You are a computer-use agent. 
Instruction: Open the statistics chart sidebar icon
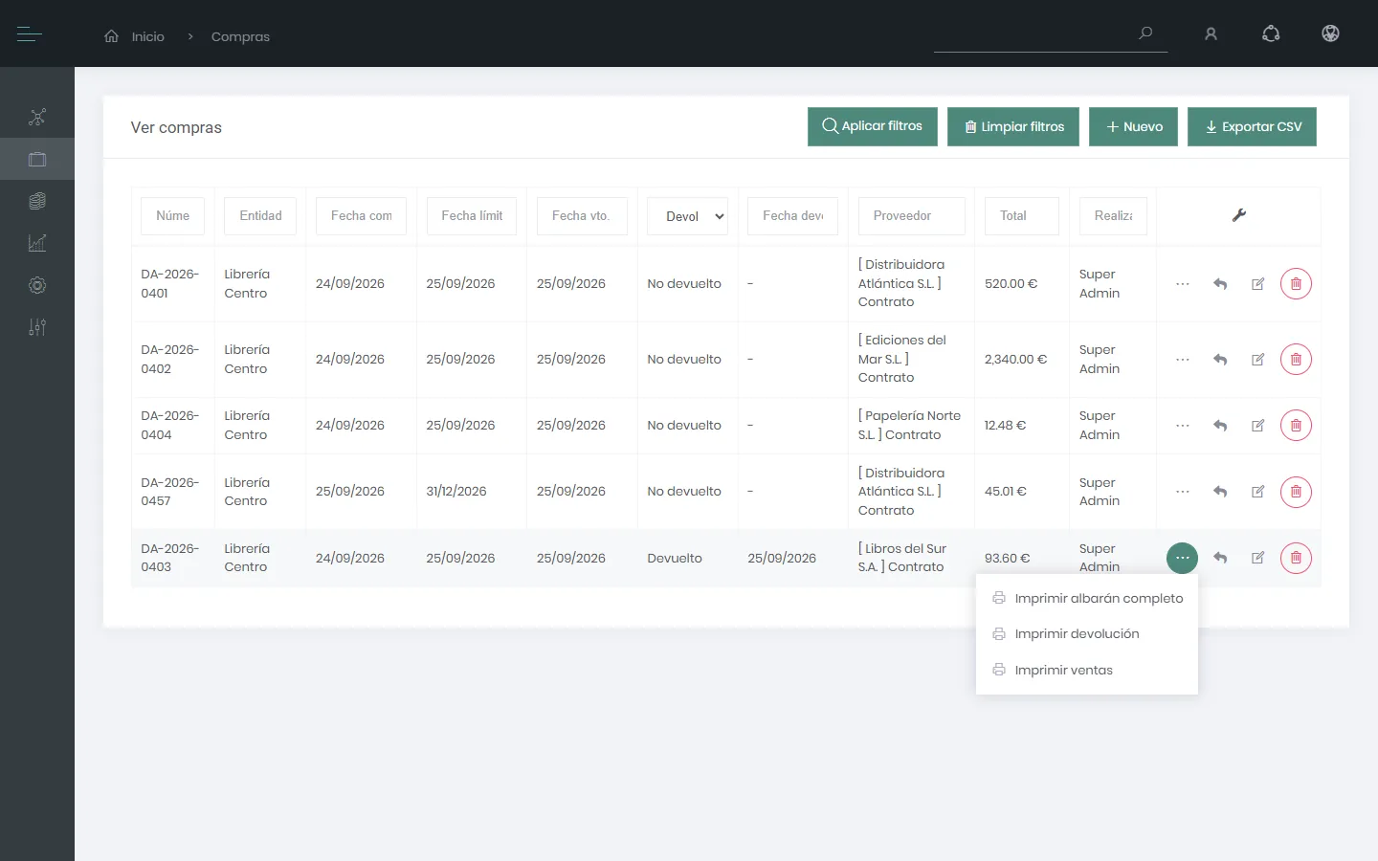click(x=37, y=243)
